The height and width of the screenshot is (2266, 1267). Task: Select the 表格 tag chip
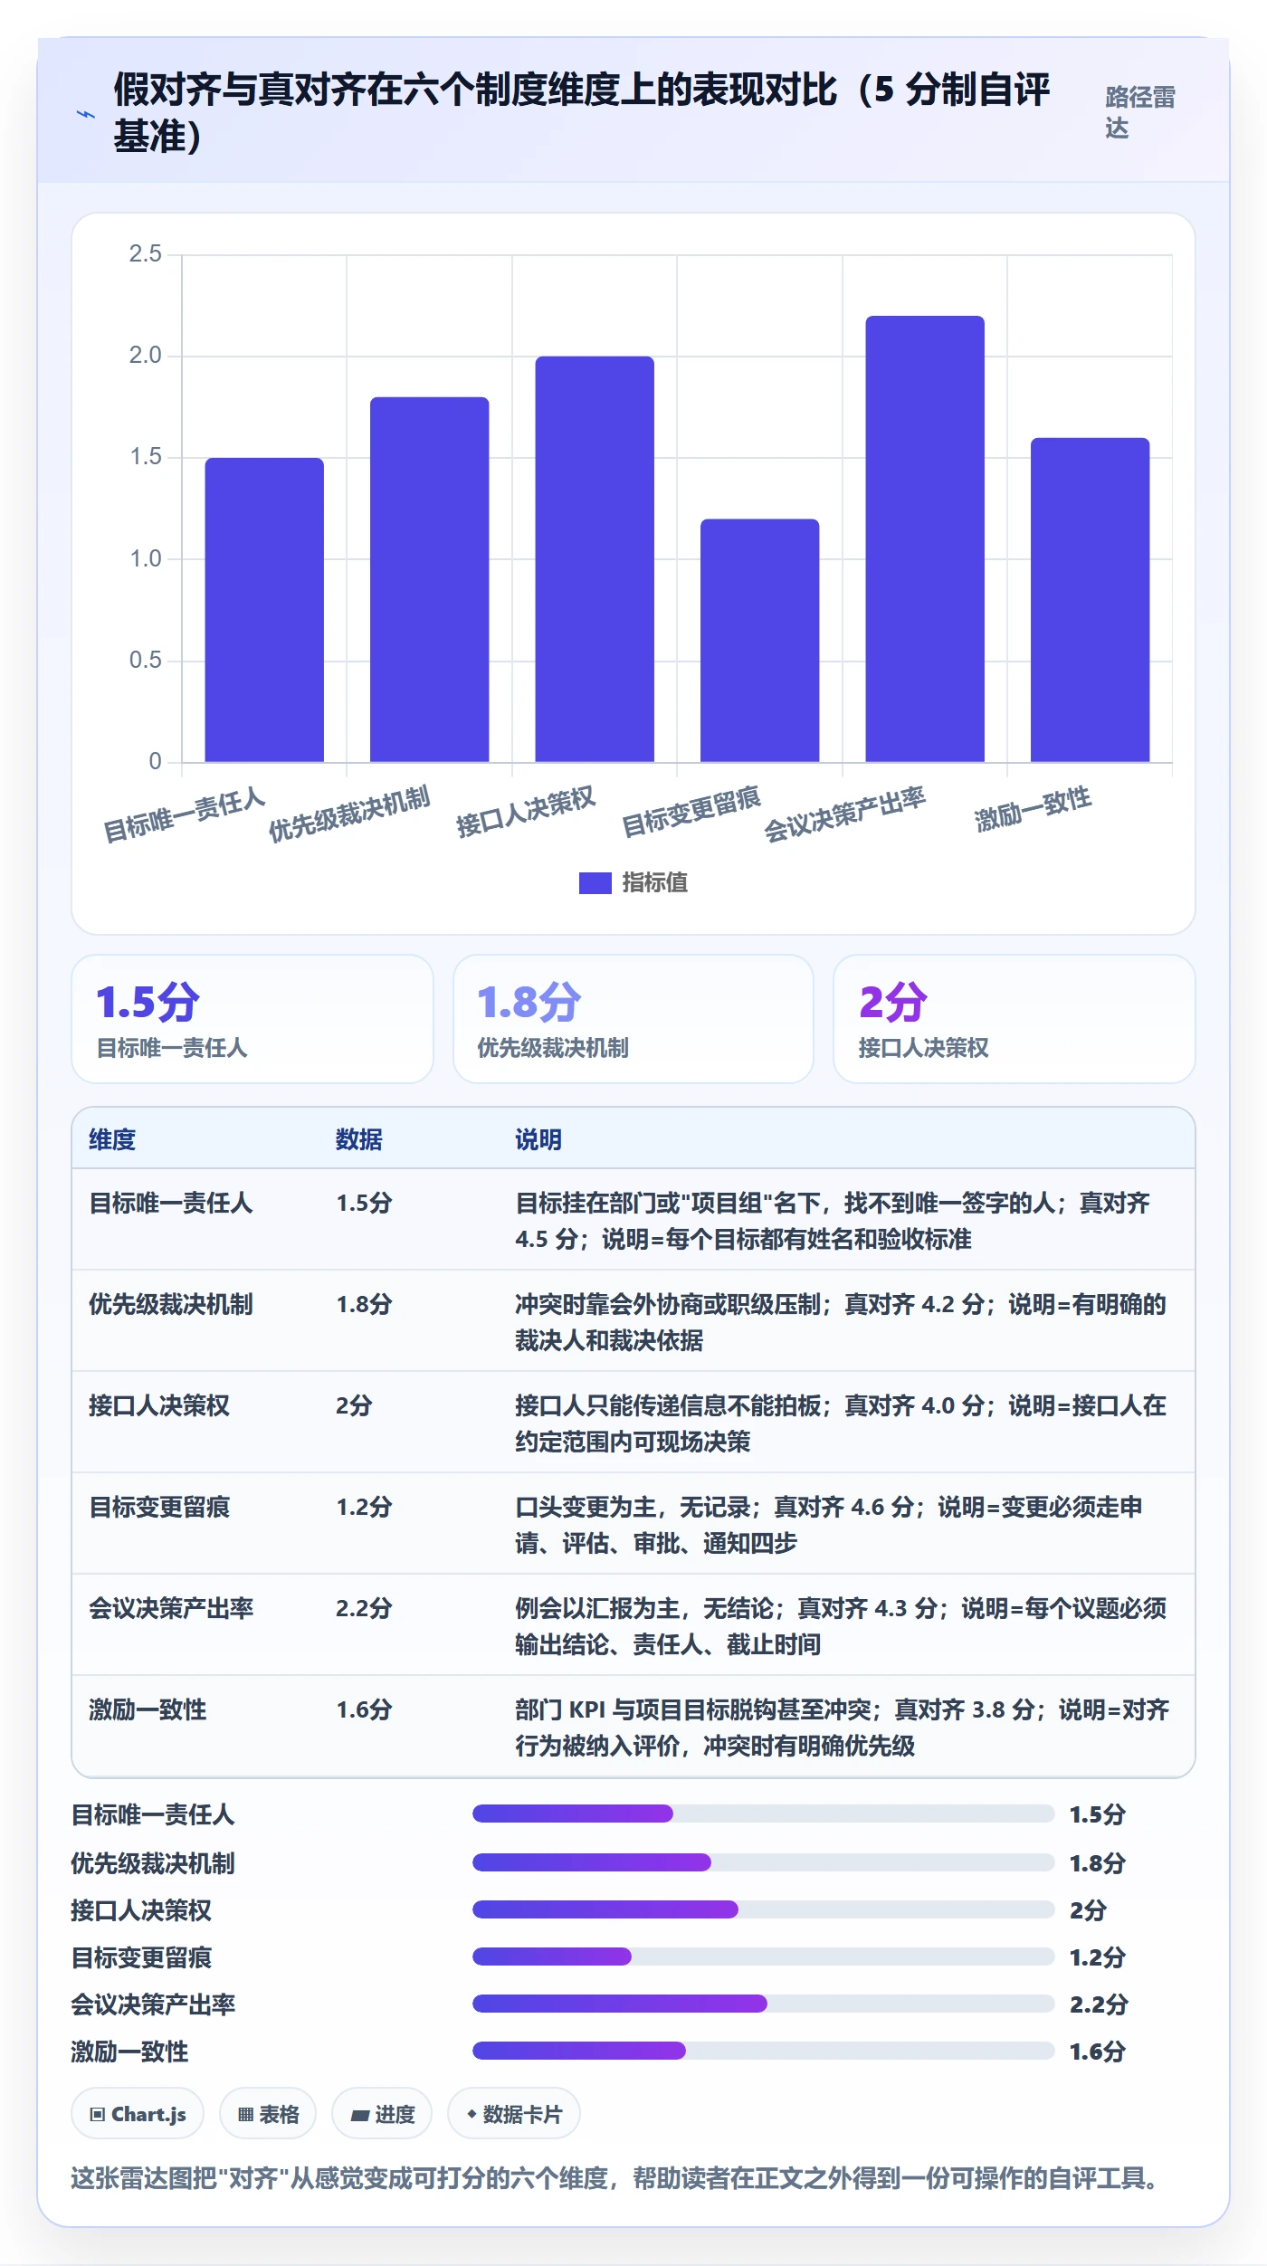pos(268,2114)
